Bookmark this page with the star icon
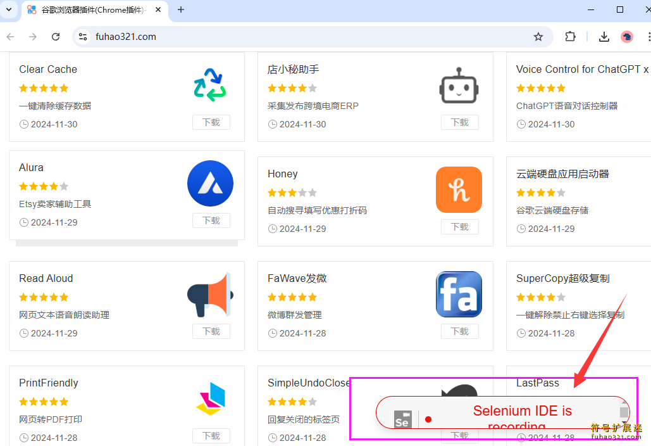 point(538,37)
